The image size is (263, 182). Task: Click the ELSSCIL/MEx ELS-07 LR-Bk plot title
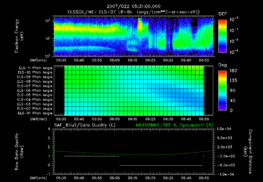(134, 12)
